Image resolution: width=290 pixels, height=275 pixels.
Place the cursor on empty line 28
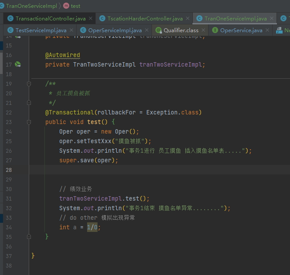tap(159, 170)
